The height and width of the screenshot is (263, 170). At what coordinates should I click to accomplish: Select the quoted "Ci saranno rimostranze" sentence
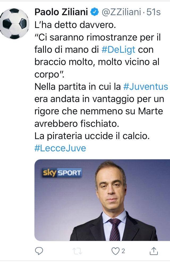pyautogui.click(x=98, y=56)
